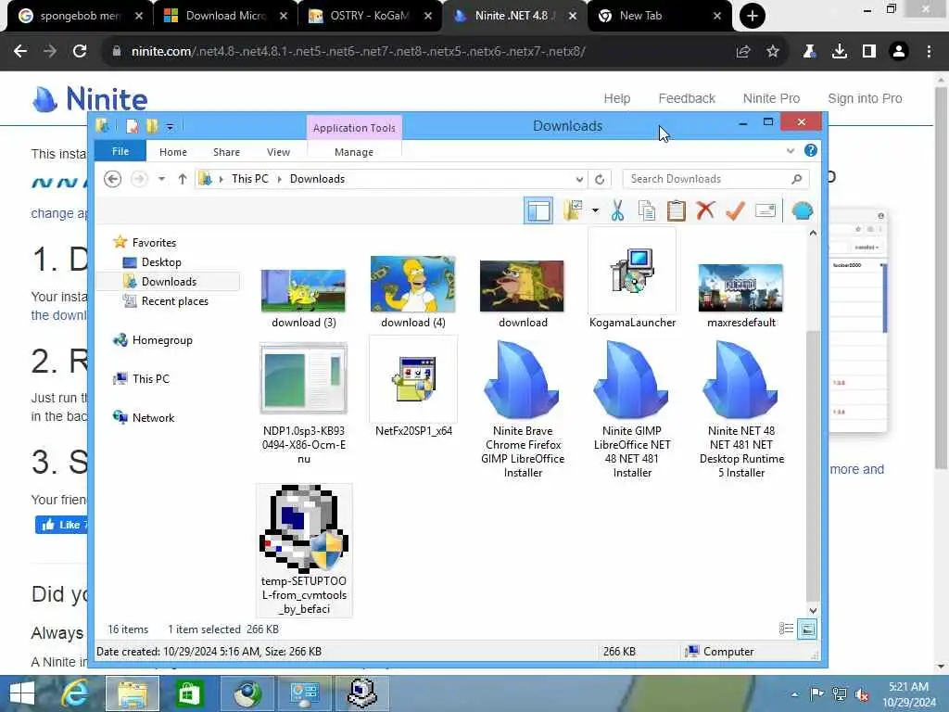The width and height of the screenshot is (949, 712).
Task: Click the orange checkmark Properties icon
Action: pyautogui.click(x=735, y=210)
